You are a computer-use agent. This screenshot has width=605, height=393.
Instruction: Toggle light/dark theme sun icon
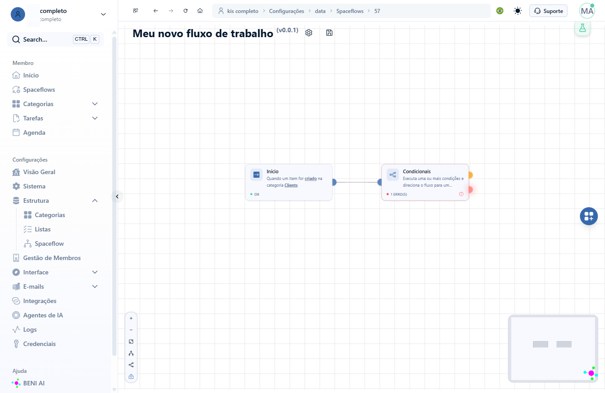pos(518,11)
